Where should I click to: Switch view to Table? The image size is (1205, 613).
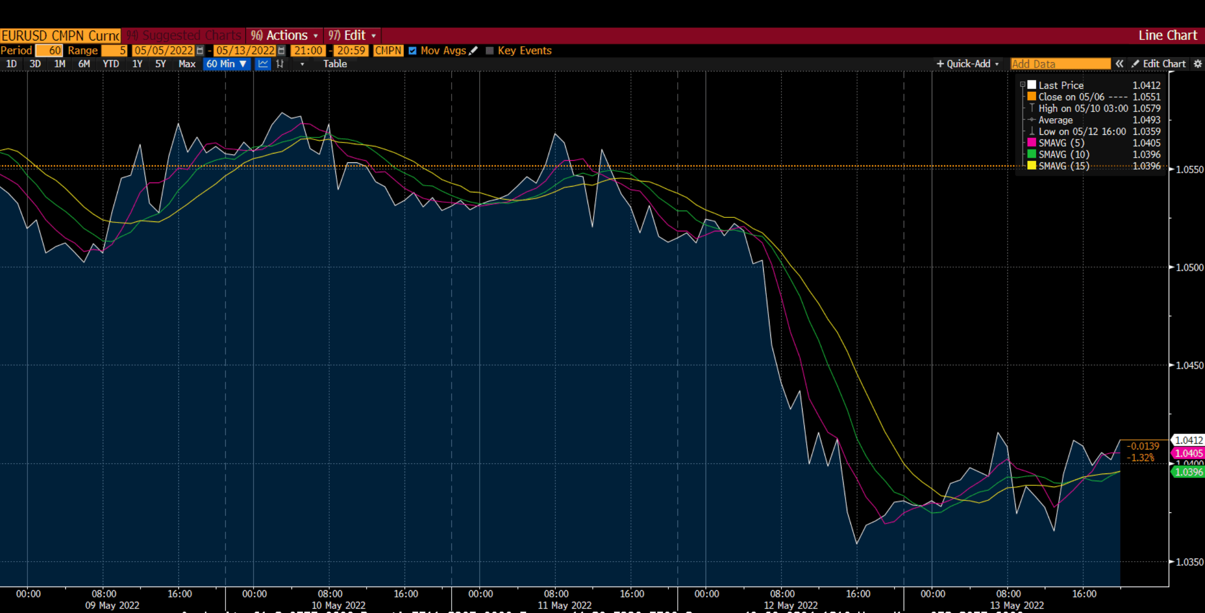pos(335,64)
